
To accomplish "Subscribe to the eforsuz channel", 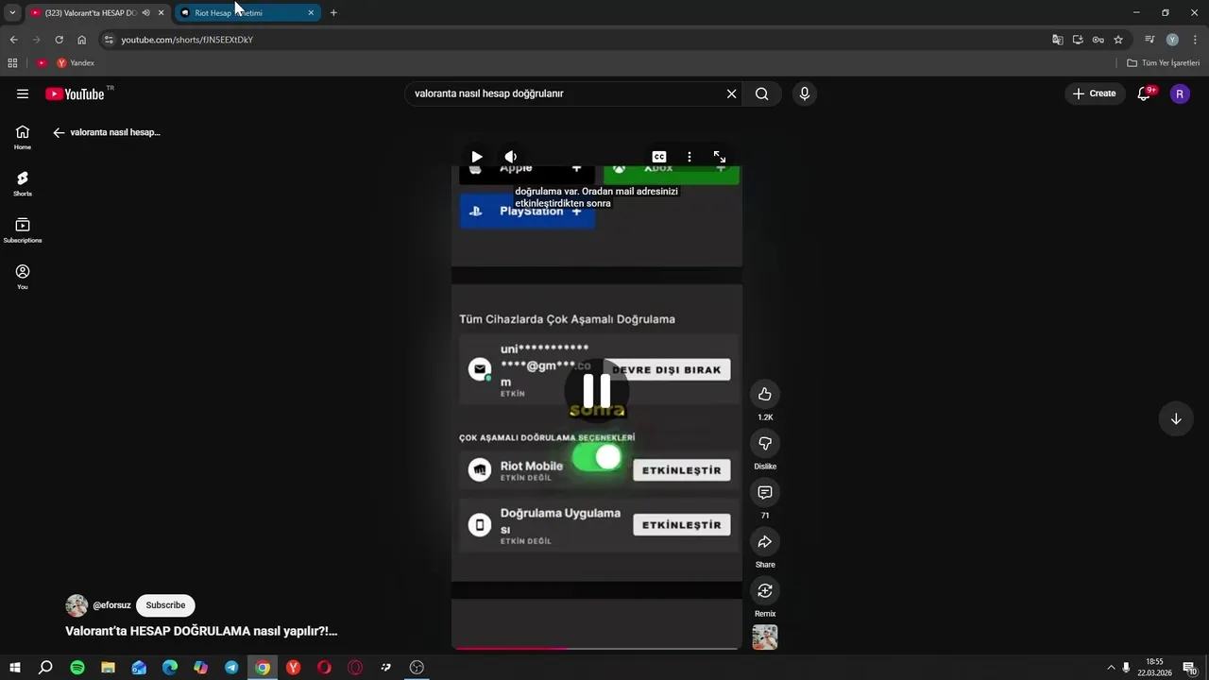I will [165, 605].
